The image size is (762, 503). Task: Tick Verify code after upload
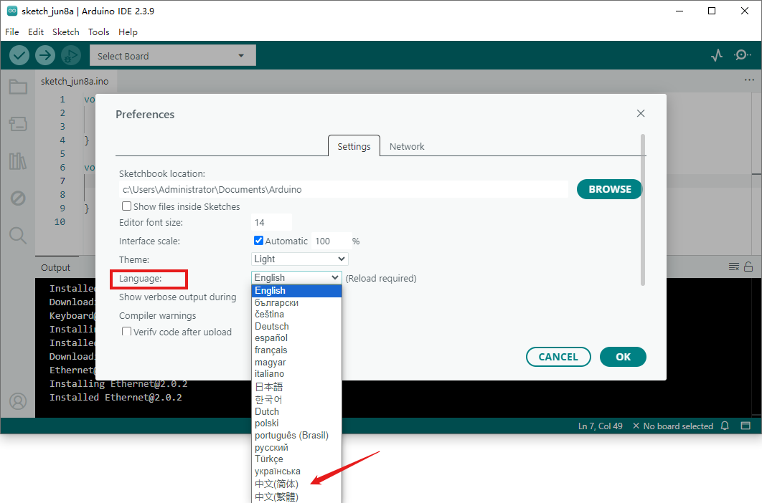(x=126, y=332)
